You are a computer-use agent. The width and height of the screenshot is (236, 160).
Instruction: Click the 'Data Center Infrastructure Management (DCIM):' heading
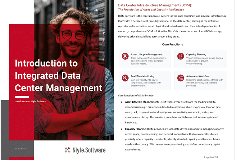coord(155,5)
